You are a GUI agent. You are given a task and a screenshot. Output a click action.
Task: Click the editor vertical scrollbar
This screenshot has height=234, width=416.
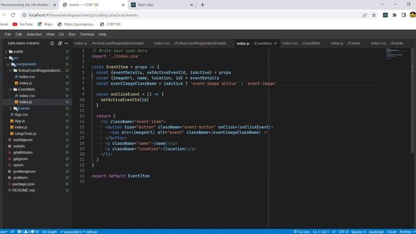(x=413, y=101)
